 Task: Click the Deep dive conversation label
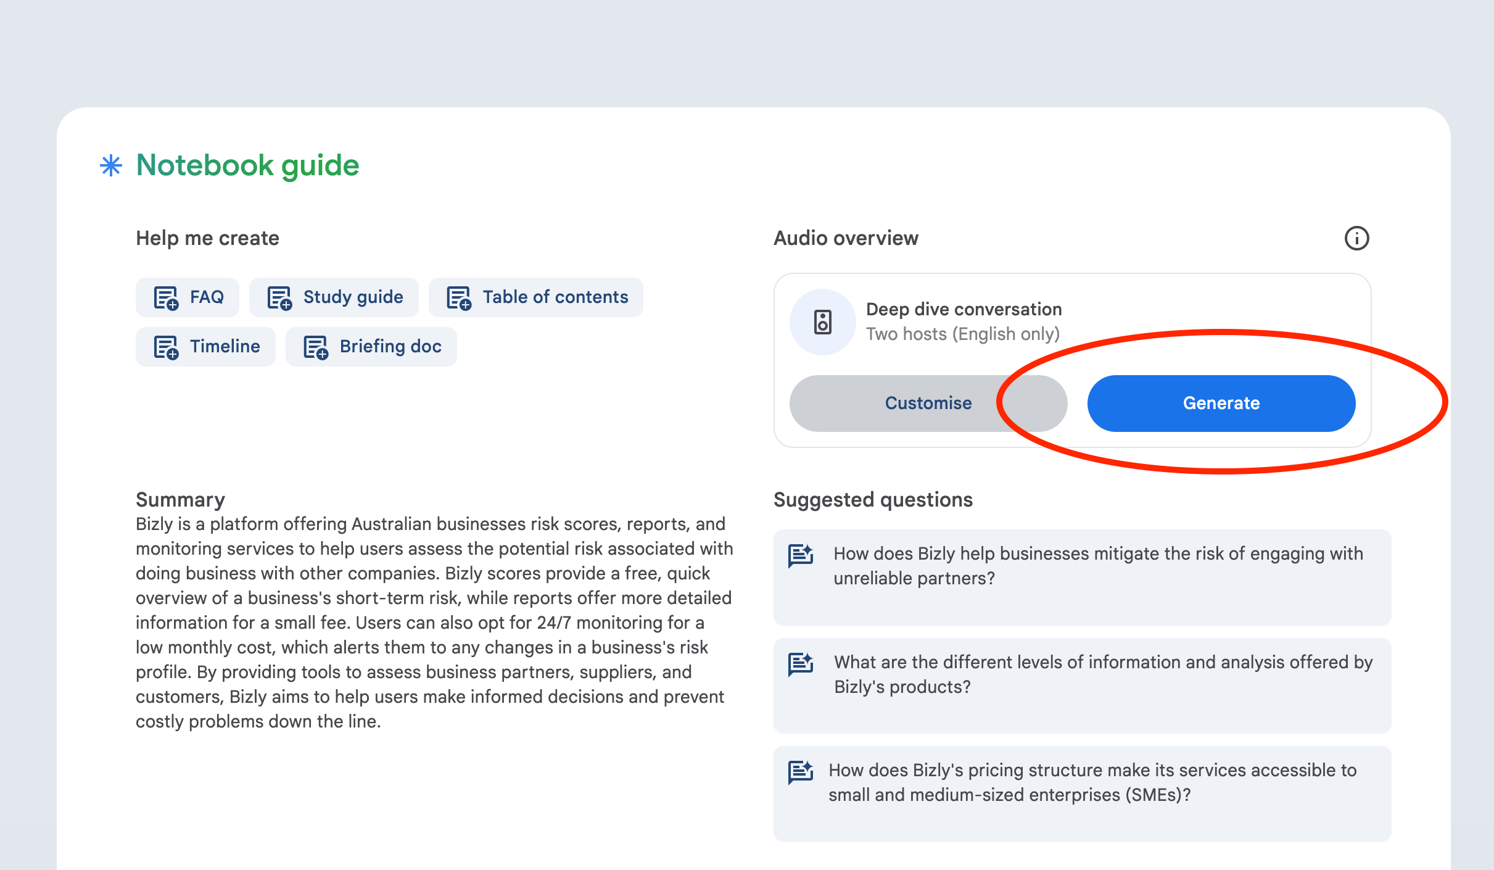pos(964,309)
